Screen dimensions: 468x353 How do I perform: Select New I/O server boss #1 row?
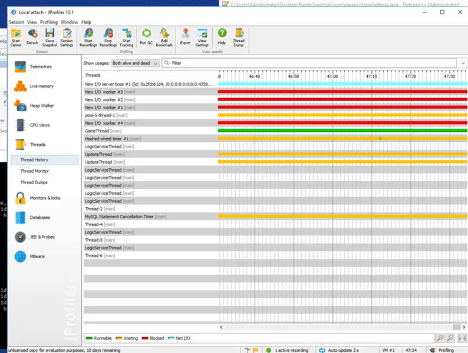pos(275,84)
